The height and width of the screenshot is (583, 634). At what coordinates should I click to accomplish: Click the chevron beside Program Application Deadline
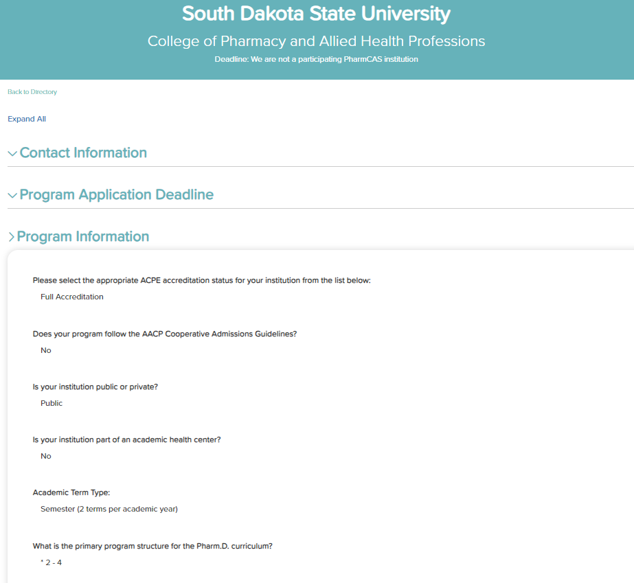[x=12, y=196]
